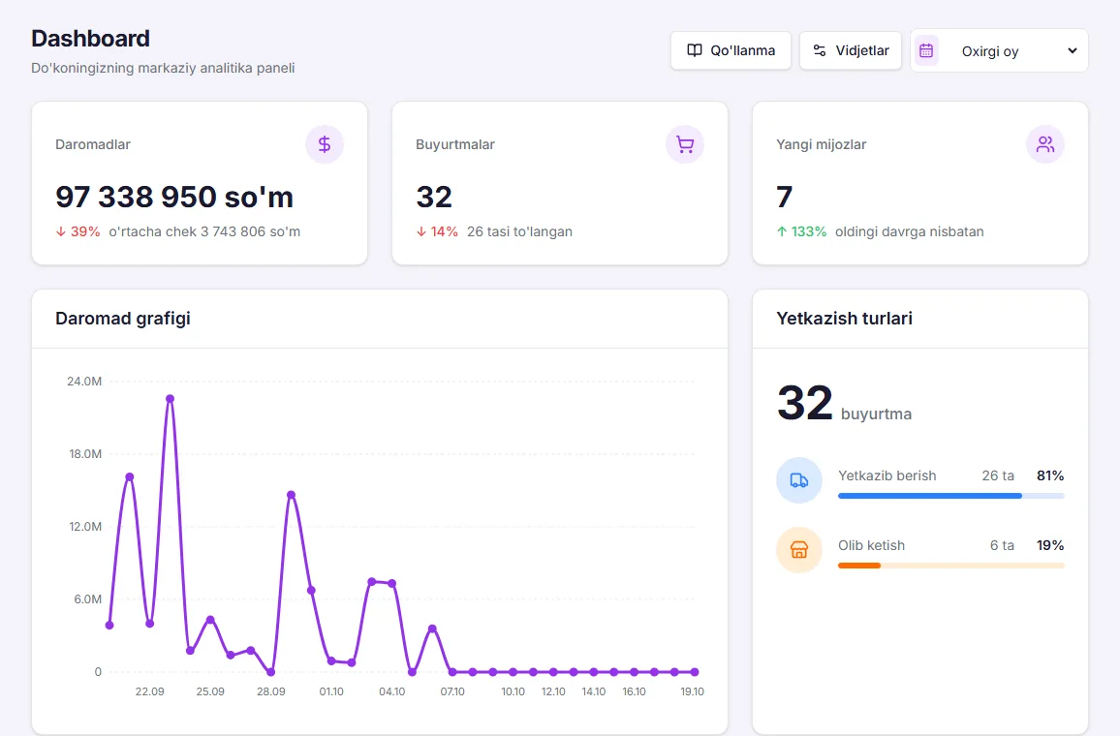Click the text "o'rtacha chek 3 743 806 so'm"
1120x736 pixels.
click(204, 231)
